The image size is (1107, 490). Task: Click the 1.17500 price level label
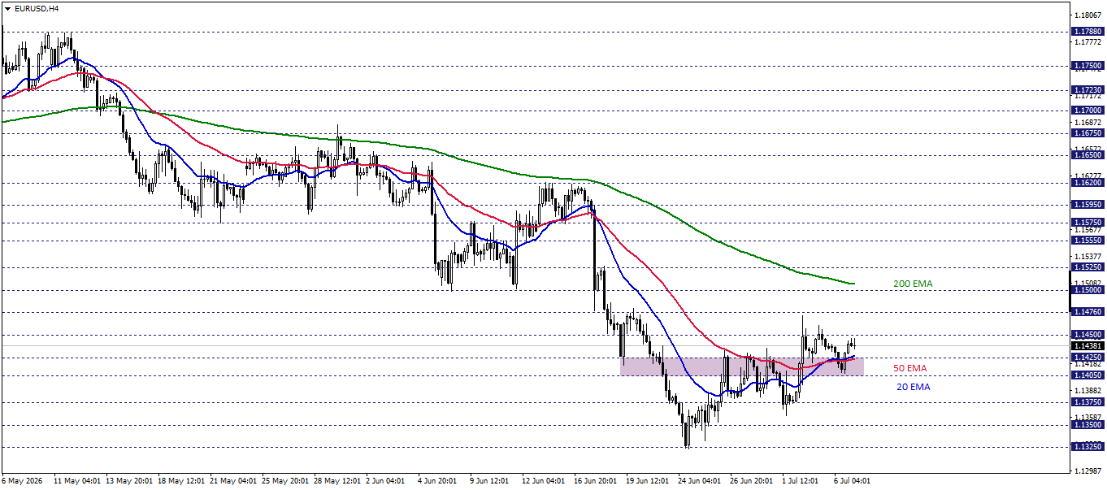[1087, 66]
